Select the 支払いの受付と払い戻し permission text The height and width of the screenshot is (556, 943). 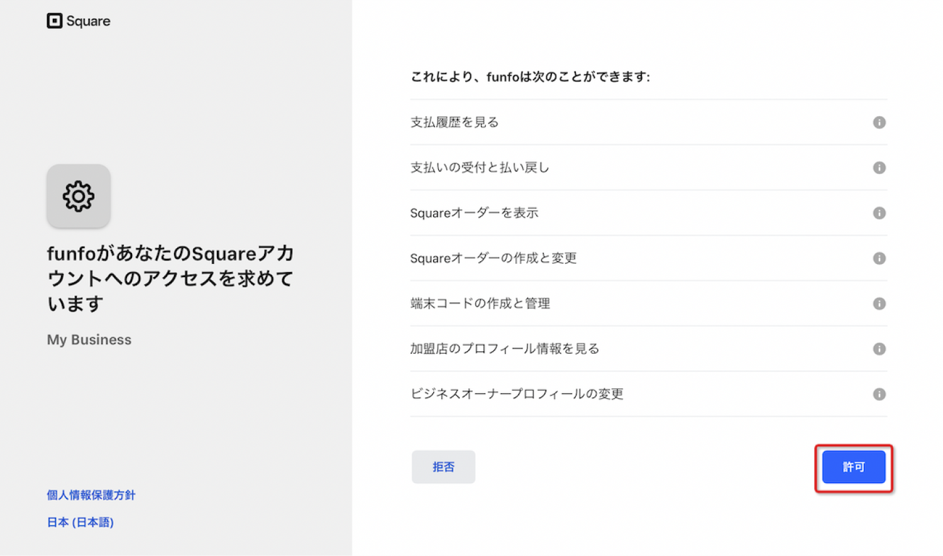click(x=480, y=168)
